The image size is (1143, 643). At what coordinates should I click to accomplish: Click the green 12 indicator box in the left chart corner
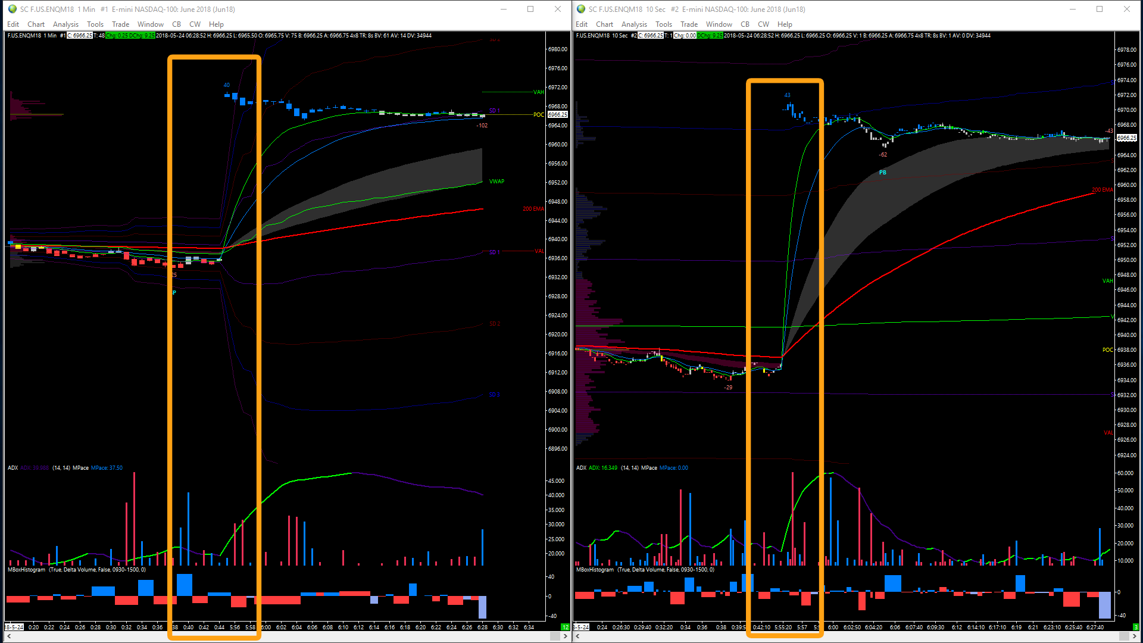pyautogui.click(x=565, y=627)
